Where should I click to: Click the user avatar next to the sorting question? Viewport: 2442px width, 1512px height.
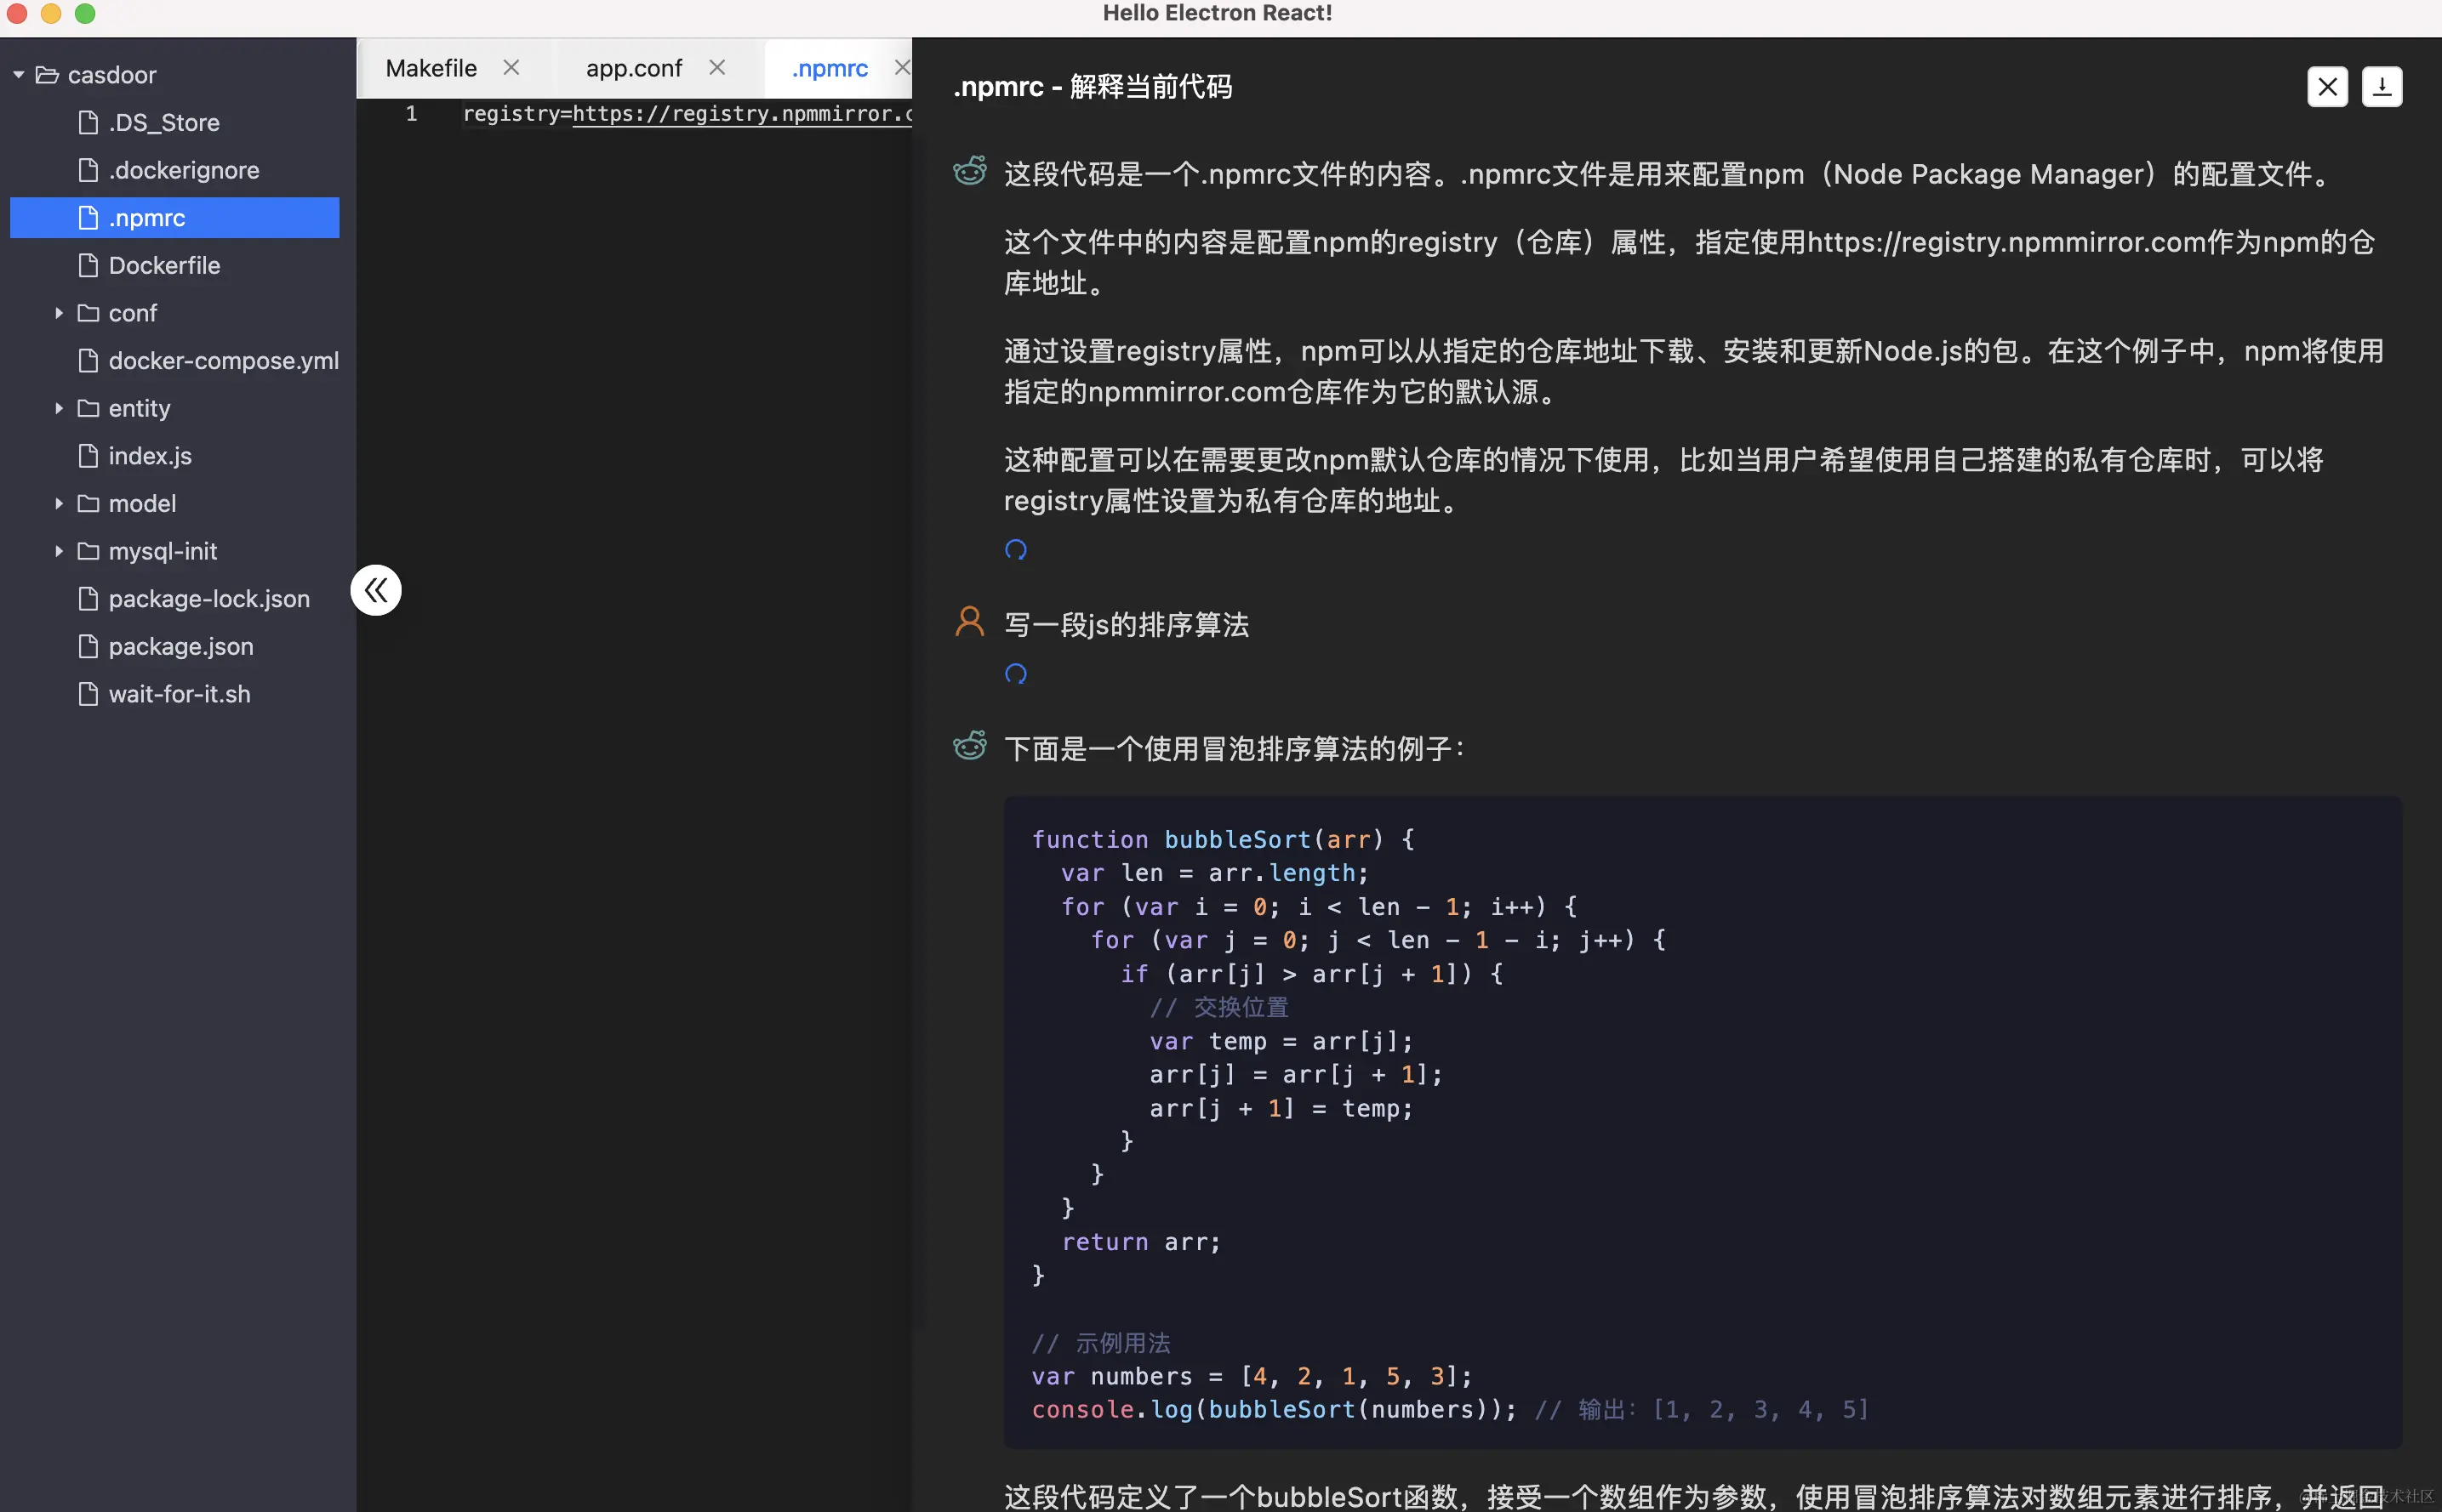click(x=969, y=622)
